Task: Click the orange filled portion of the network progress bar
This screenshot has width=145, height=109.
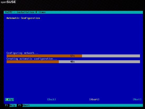Action: [44, 56]
